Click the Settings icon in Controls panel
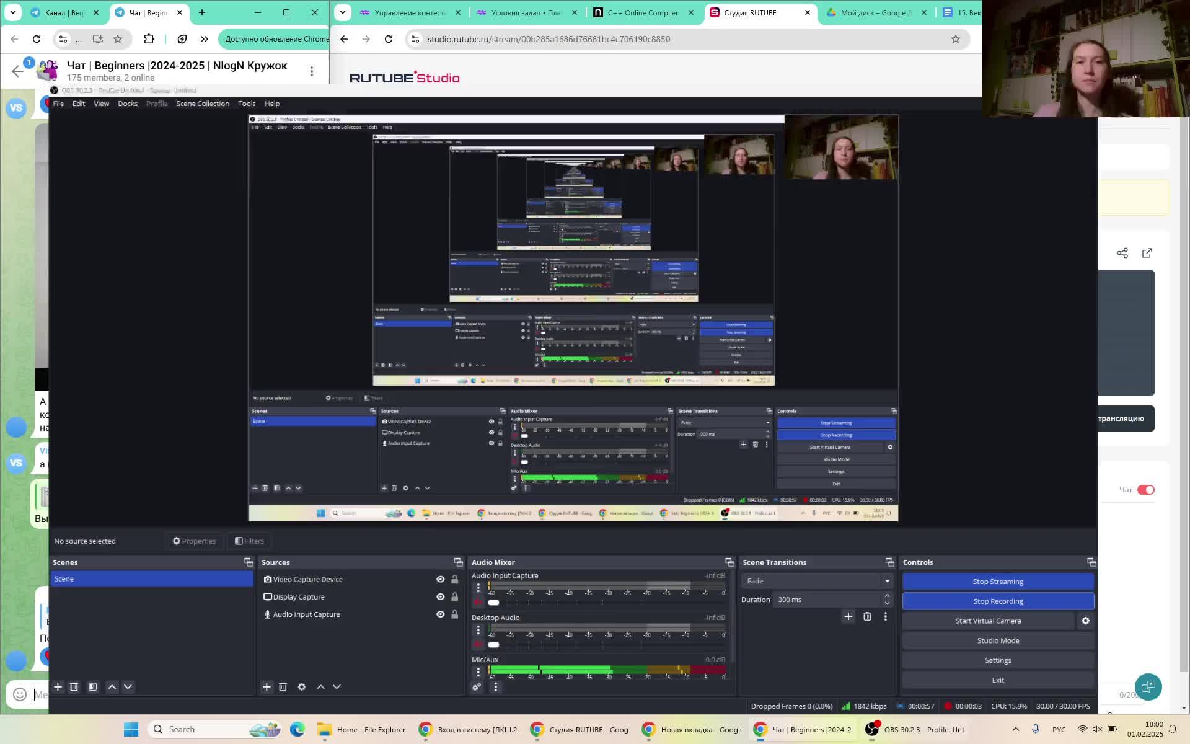The width and height of the screenshot is (1190, 744). 1085,620
